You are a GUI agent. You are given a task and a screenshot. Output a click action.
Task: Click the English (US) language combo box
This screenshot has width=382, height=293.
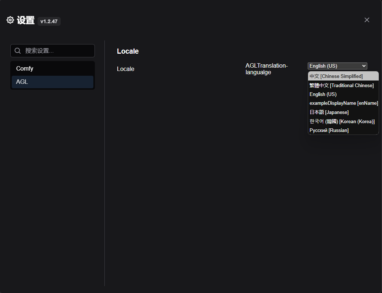(338, 66)
